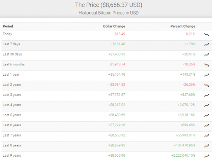The width and height of the screenshot is (212, 162).
Task: Click the Historical Bitcoin Prices in USD subtitle
Action: coord(108,13)
